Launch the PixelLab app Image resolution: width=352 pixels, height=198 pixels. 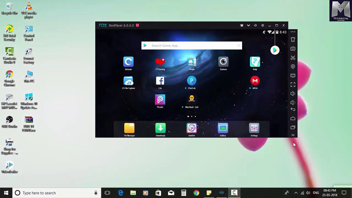click(x=192, y=81)
